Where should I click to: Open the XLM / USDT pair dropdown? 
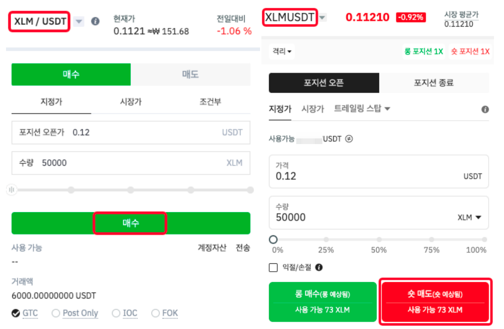click(x=79, y=21)
